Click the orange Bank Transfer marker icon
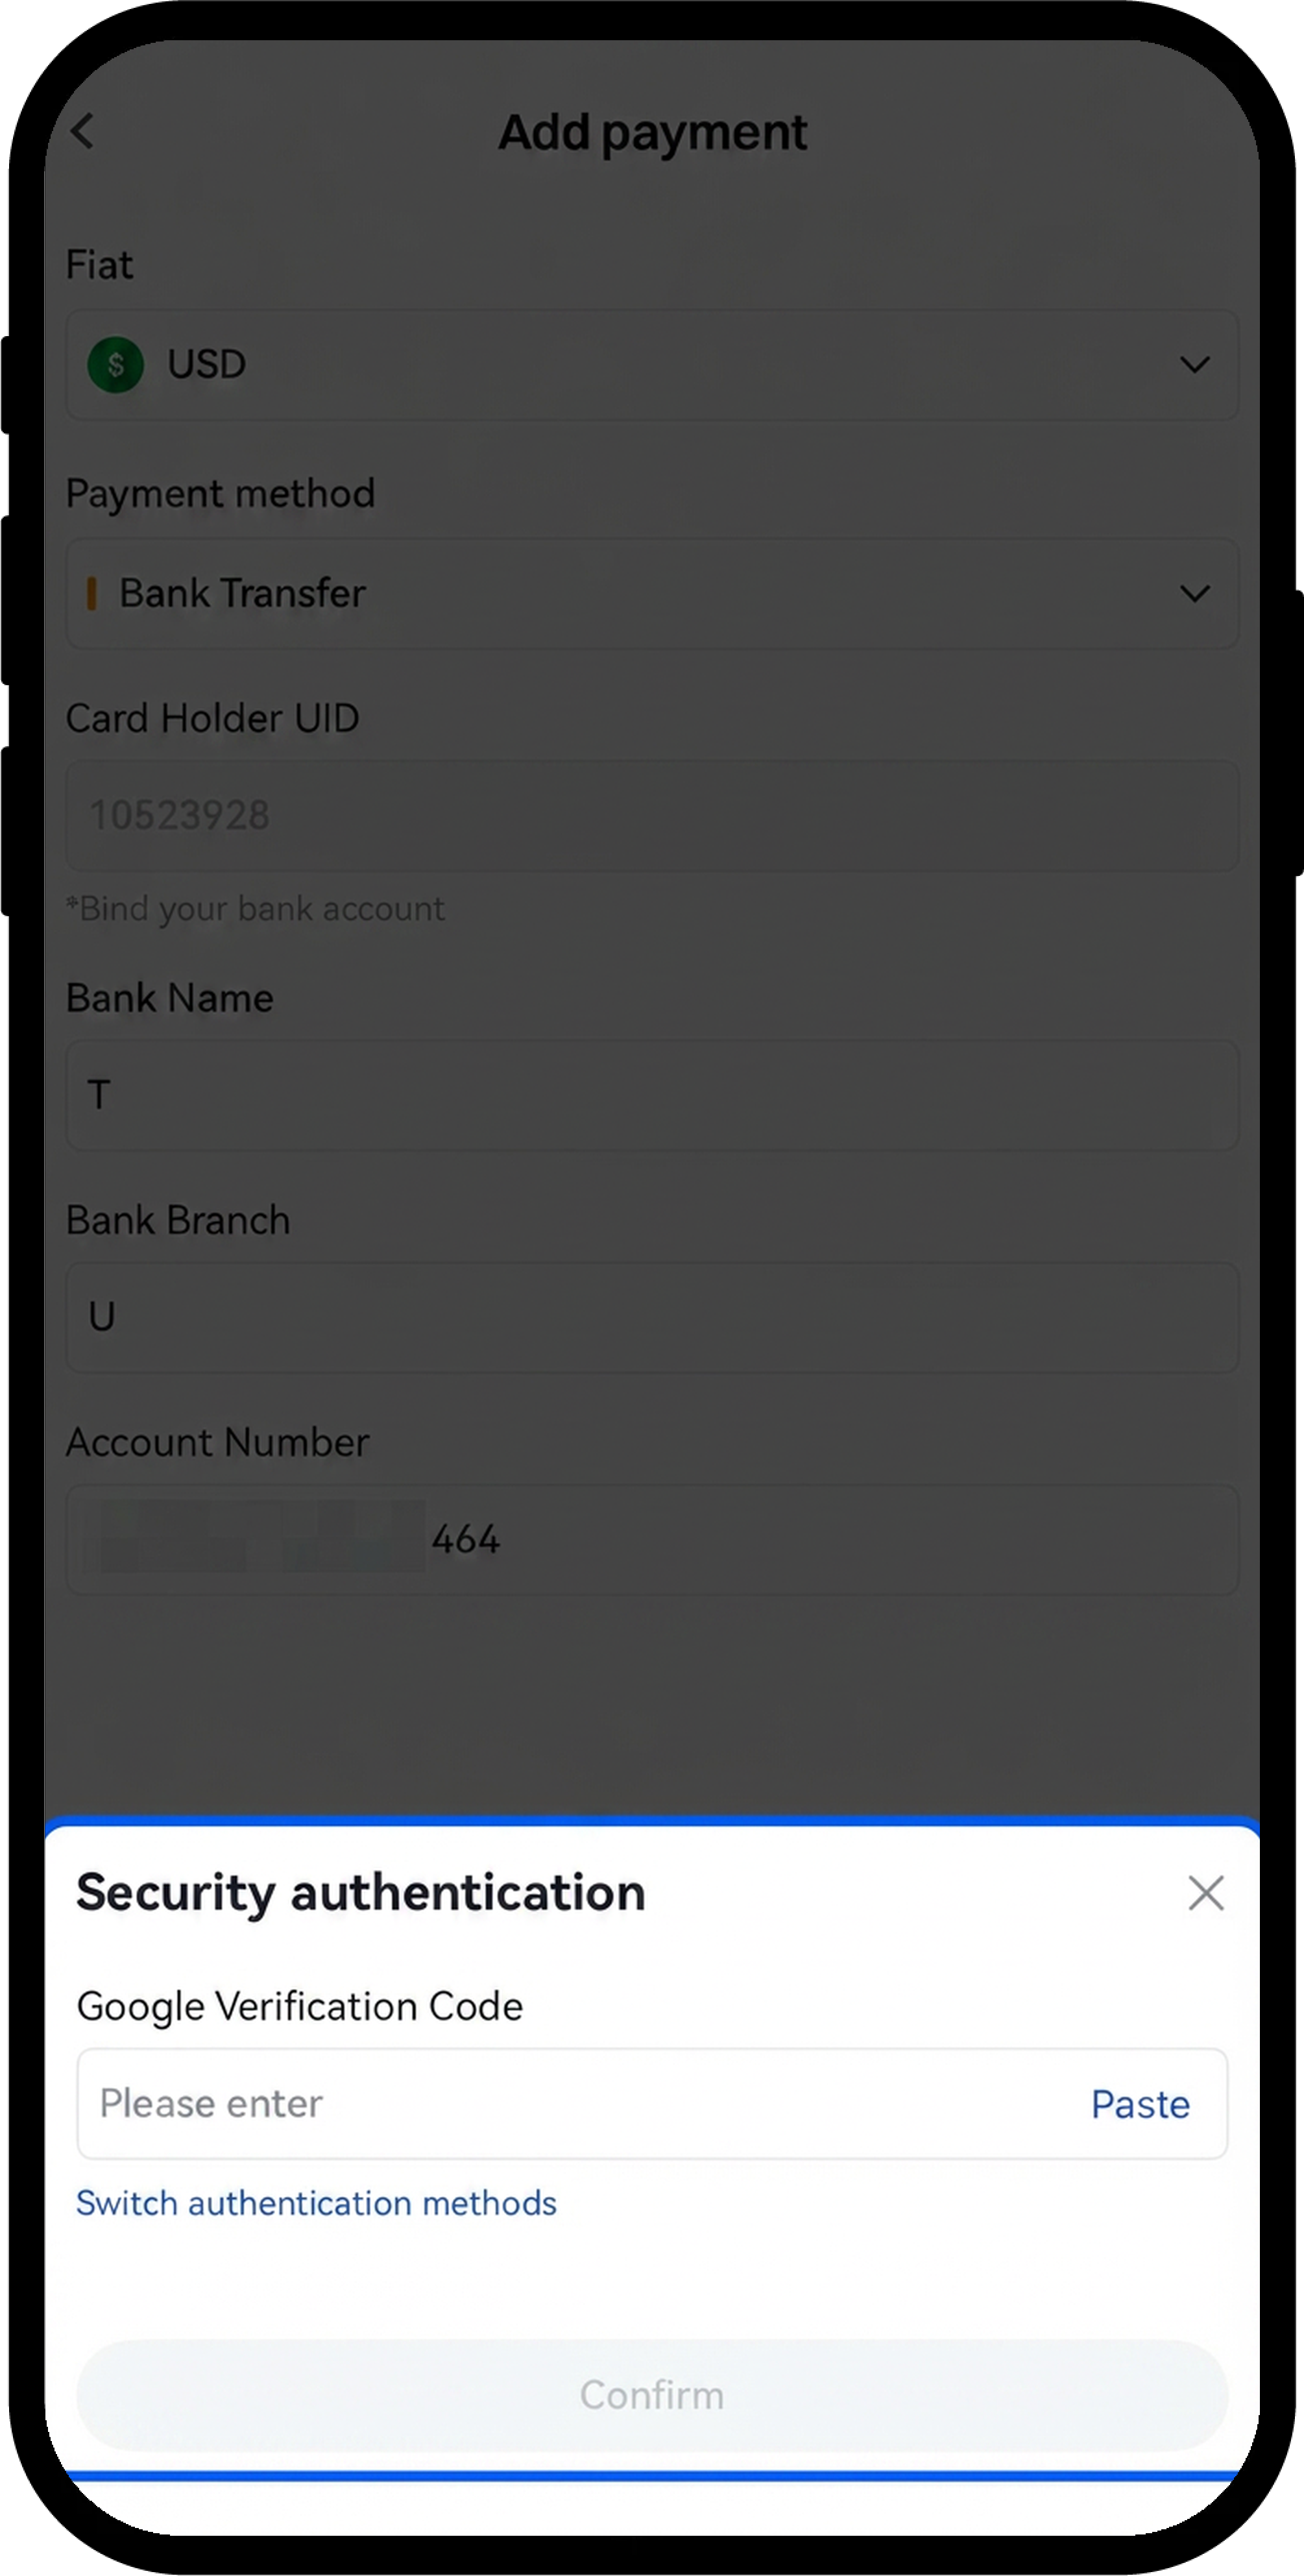1304x2576 pixels. [x=92, y=593]
